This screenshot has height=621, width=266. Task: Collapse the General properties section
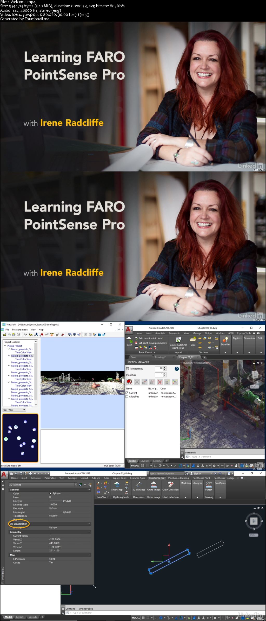89,490
